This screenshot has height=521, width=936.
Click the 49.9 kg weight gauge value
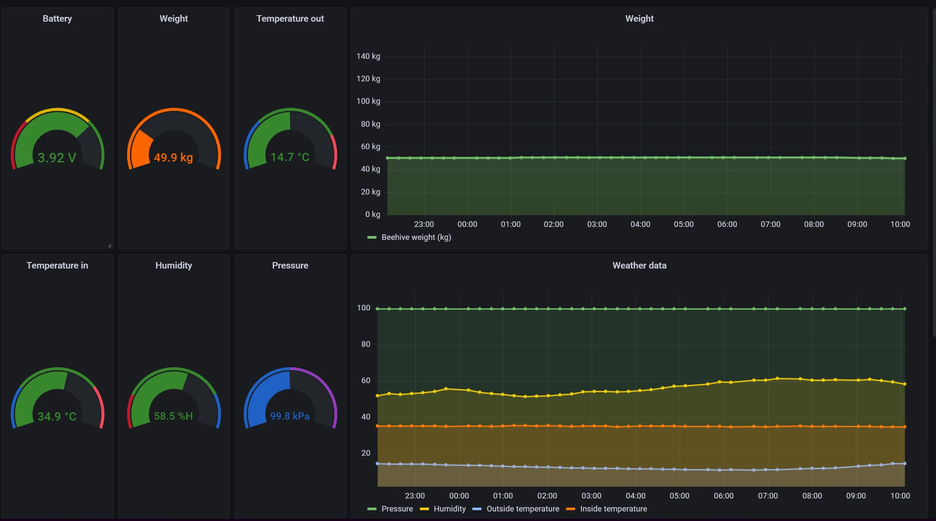[173, 158]
